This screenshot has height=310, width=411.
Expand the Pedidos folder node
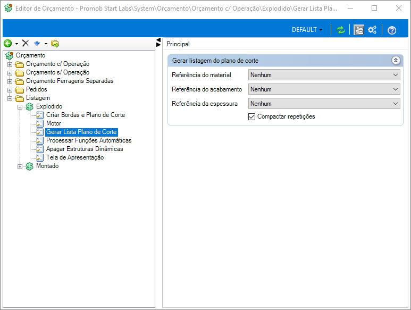pyautogui.click(x=10, y=89)
